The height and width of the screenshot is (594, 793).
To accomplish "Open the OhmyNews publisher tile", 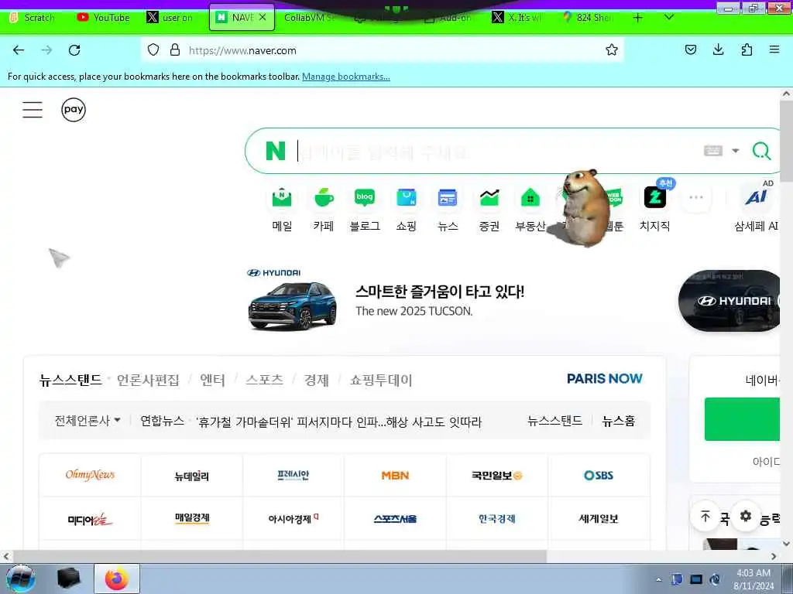I will coord(90,475).
